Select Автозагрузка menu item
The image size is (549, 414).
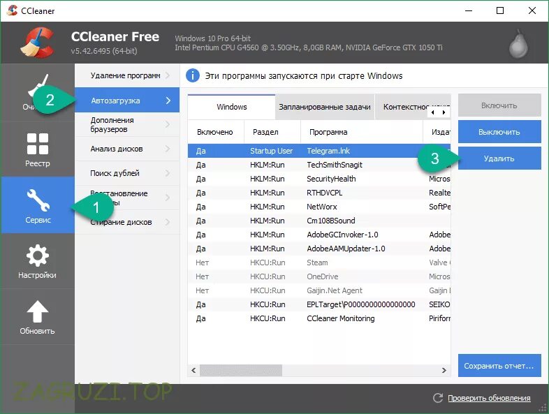[x=127, y=100]
